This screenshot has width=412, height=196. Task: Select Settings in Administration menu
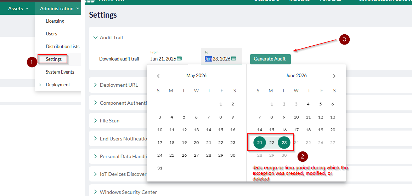tap(53, 59)
